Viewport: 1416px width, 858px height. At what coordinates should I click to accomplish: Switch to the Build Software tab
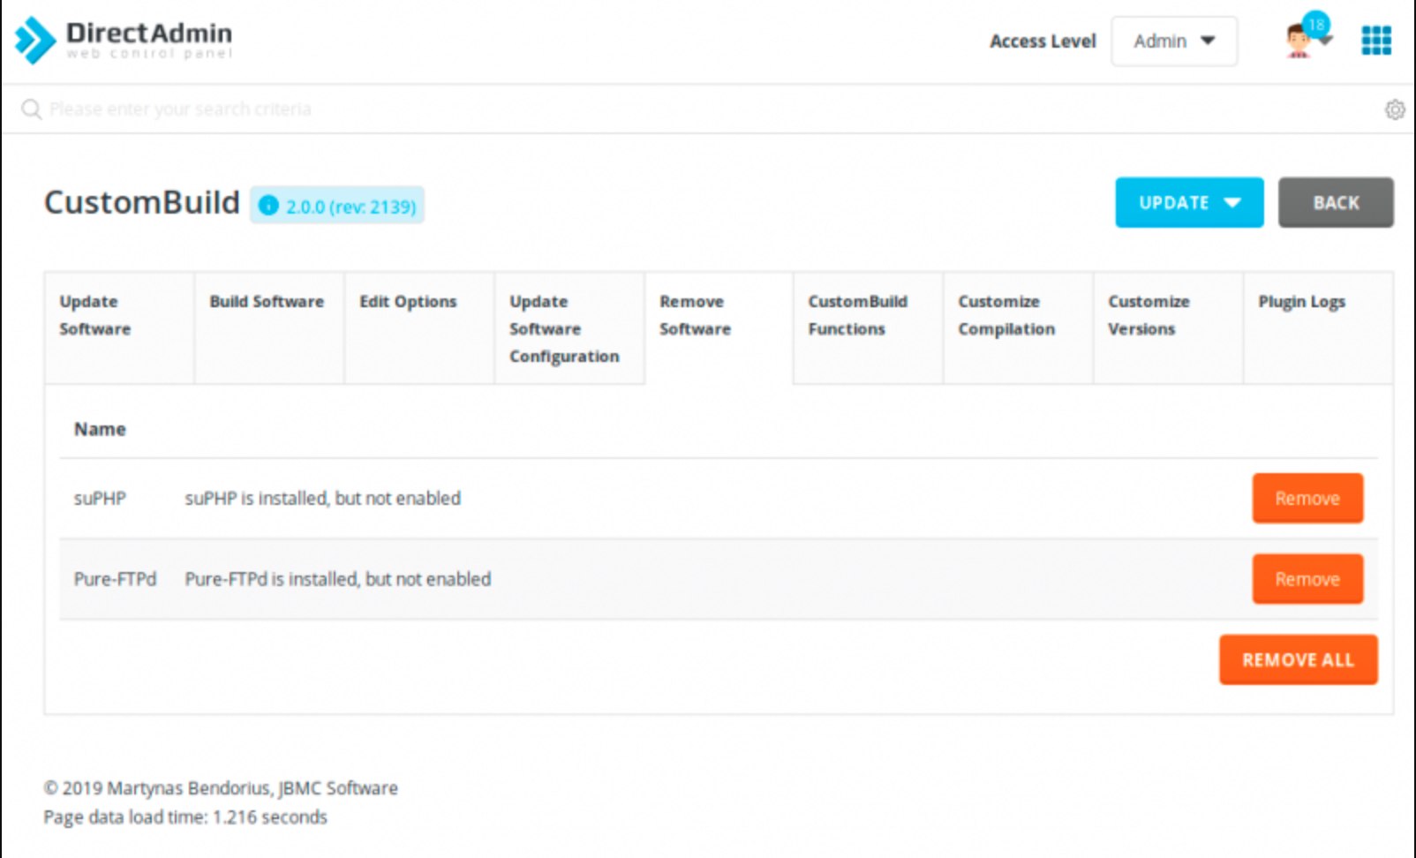click(x=269, y=327)
